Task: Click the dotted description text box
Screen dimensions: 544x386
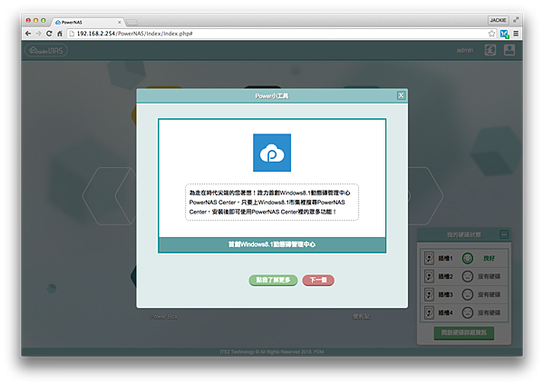Action: pos(272,203)
